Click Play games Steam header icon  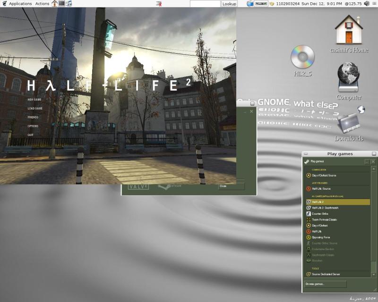tap(307, 161)
